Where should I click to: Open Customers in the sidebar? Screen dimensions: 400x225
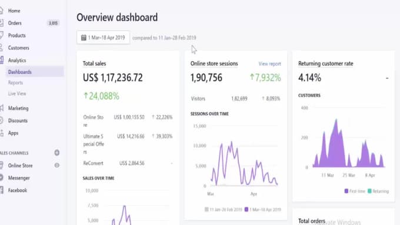coord(19,48)
